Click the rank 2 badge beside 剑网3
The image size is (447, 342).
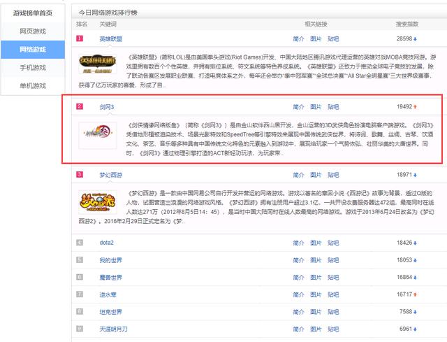pyautogui.click(x=80, y=107)
